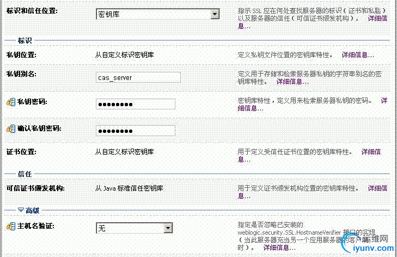Open 详细信息 link for 私钥位置 description
Viewport: 397px width, 257px height.
pyautogui.click(x=358, y=55)
